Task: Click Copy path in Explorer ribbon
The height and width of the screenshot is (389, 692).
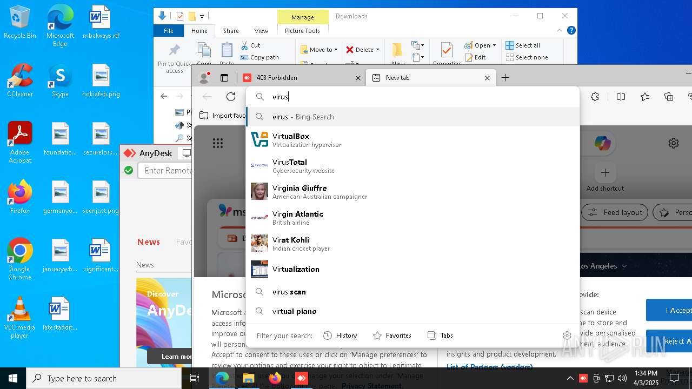Action: pos(259,57)
